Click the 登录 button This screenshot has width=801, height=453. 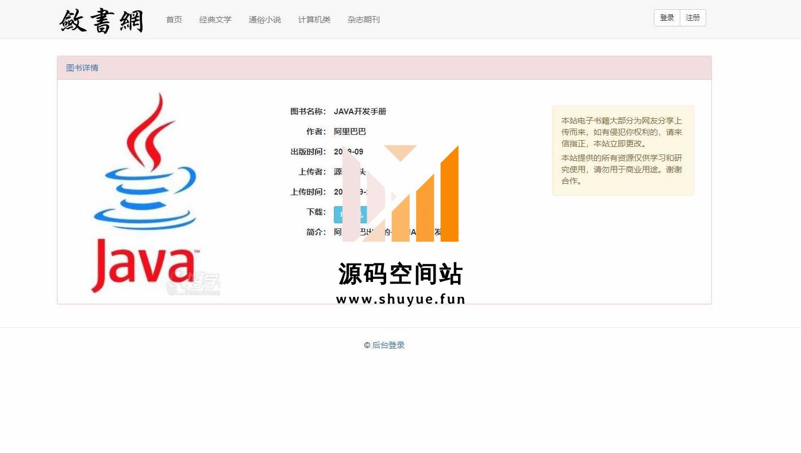click(x=667, y=18)
